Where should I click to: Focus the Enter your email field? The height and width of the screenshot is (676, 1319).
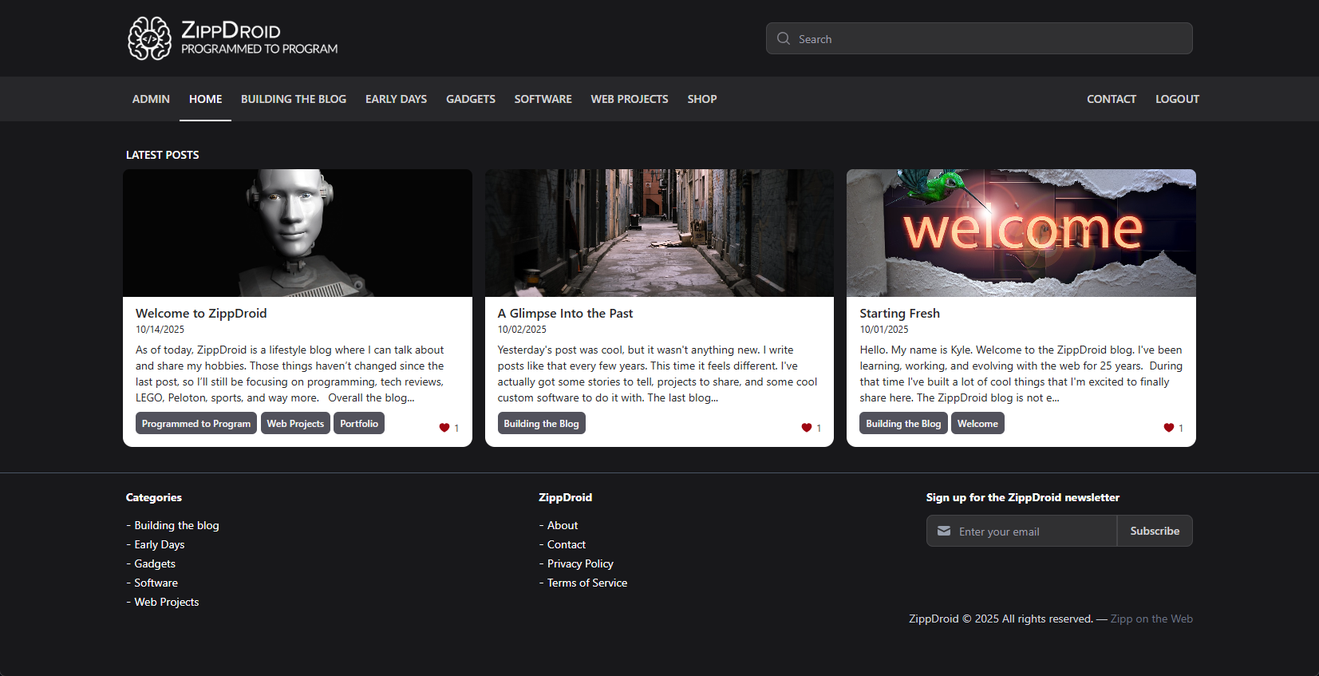1033,532
